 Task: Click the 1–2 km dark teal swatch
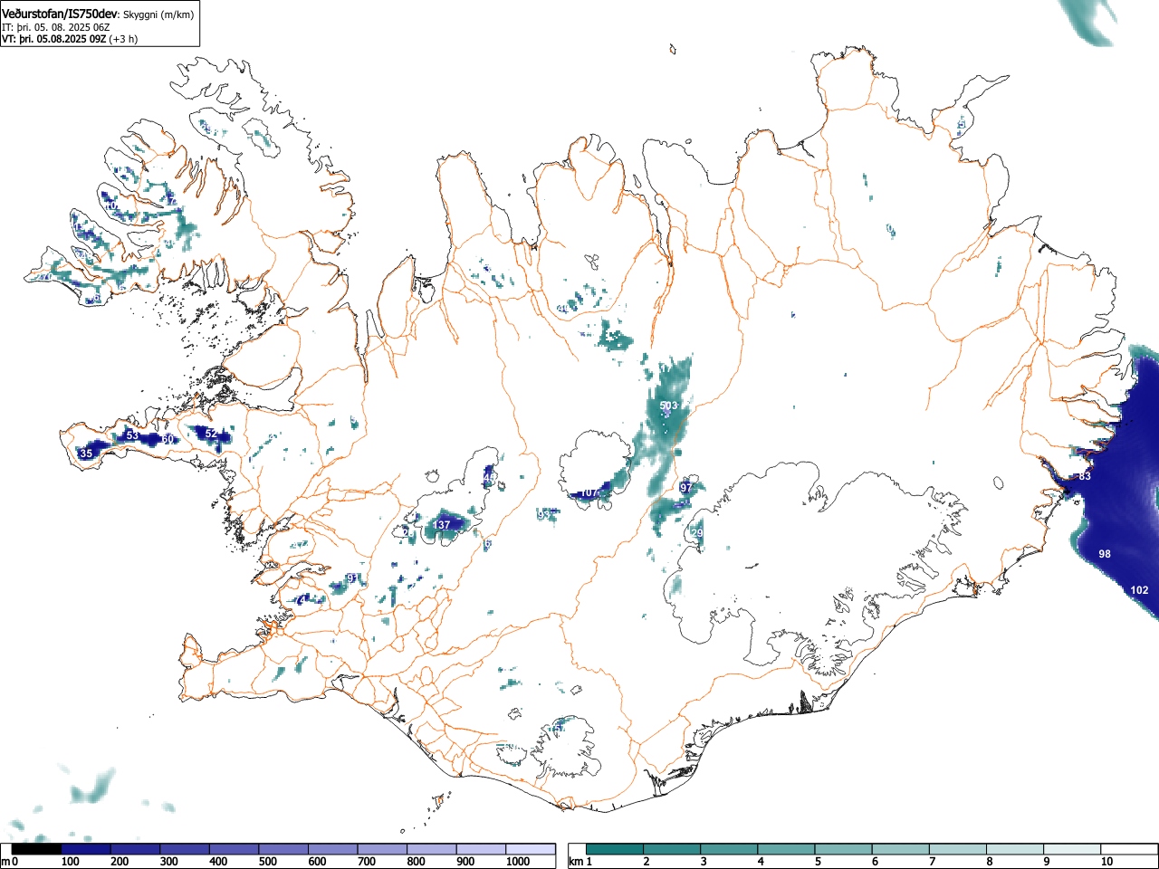coord(615,849)
